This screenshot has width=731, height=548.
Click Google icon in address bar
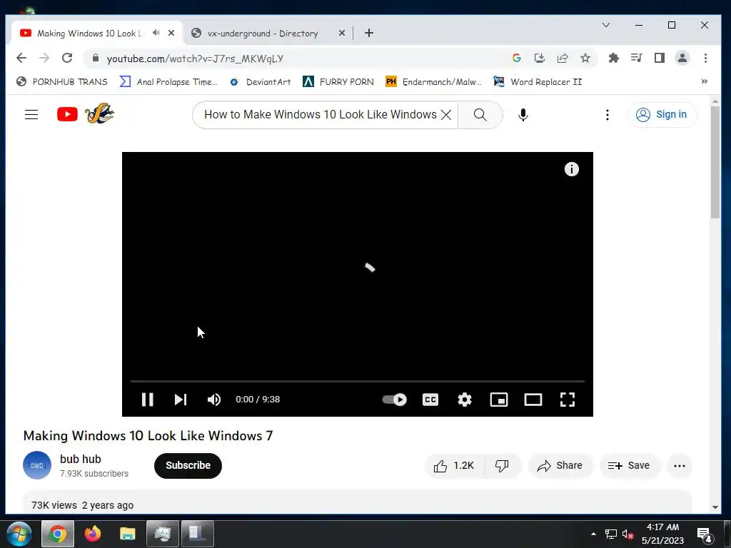point(517,58)
